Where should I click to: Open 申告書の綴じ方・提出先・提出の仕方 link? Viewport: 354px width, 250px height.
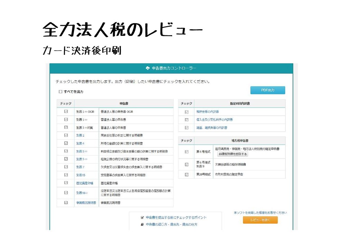pos(171,224)
